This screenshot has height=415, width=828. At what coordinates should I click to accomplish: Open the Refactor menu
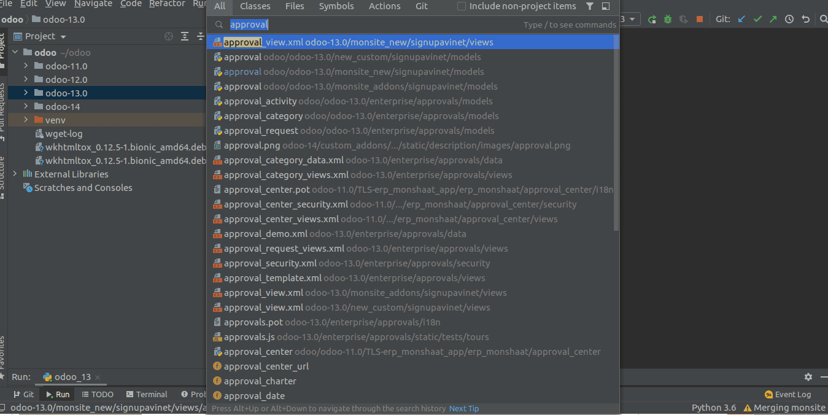(167, 4)
